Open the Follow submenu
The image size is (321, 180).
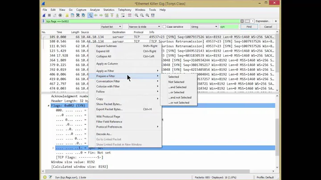click(125, 92)
